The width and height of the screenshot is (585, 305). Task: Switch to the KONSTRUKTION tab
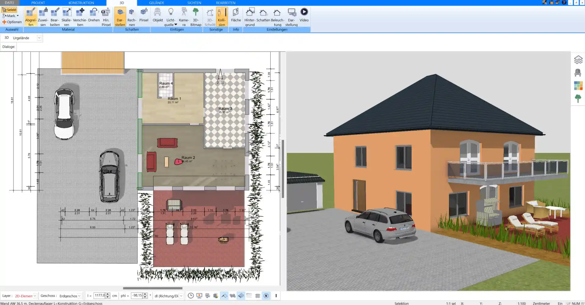pyautogui.click(x=81, y=3)
